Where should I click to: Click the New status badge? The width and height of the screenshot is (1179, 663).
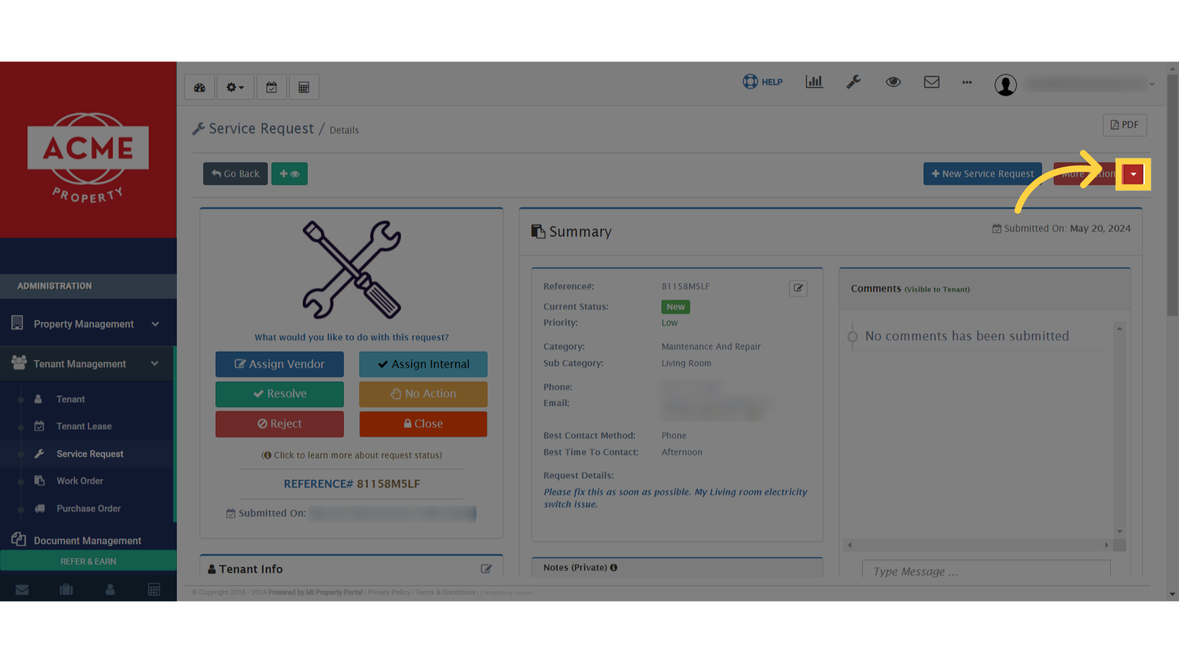coord(675,307)
